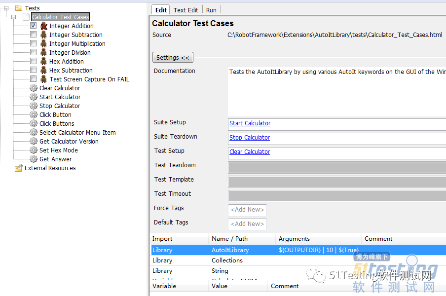Click the Tests folder icon in tree

point(19,8)
